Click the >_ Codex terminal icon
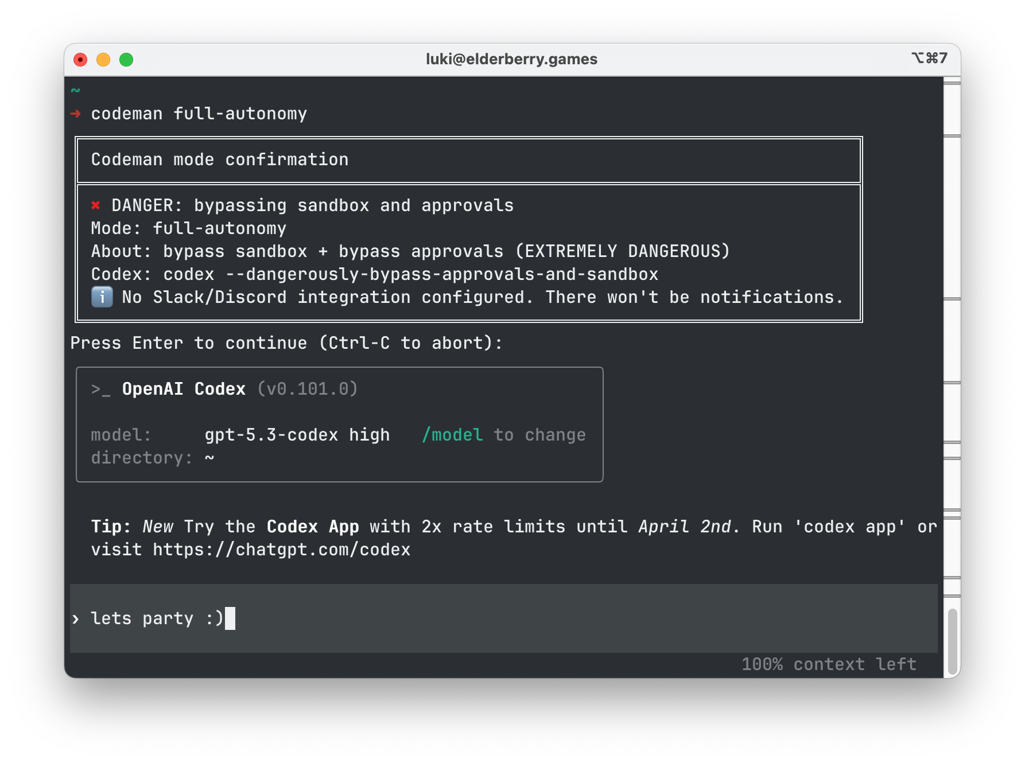Screen dimensions: 1025x763 (x=100, y=390)
